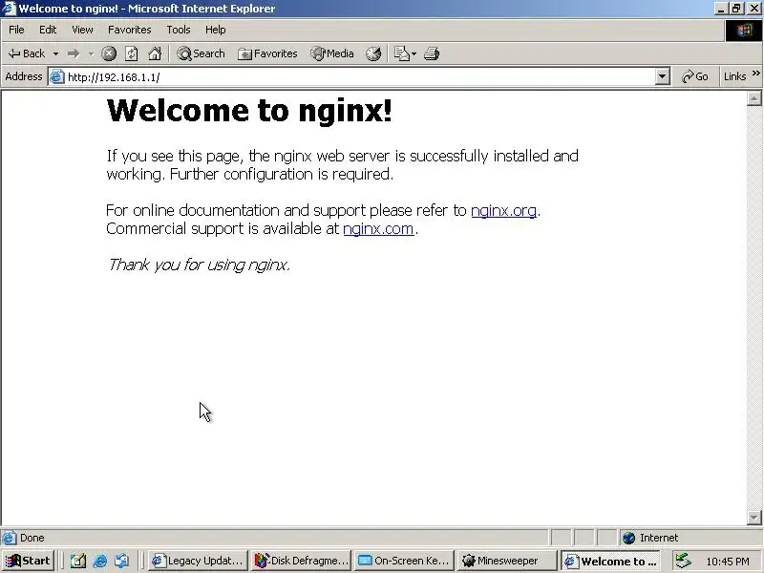The width and height of the screenshot is (764, 573).
Task: Click the Windows flag throbber logo
Action: (x=744, y=31)
